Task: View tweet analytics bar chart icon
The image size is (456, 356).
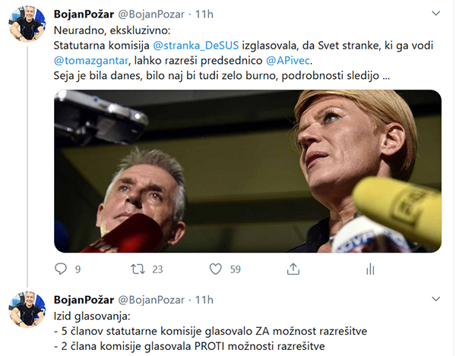Action: (370, 269)
